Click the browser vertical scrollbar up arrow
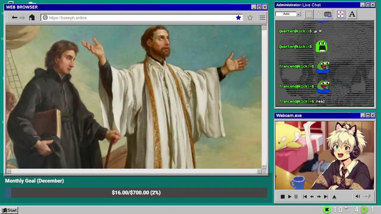 264,28
